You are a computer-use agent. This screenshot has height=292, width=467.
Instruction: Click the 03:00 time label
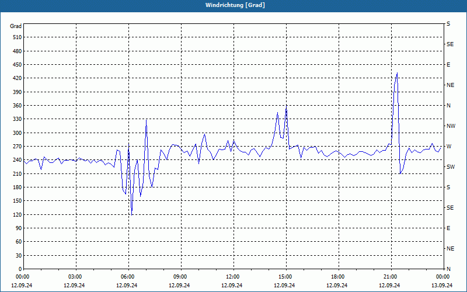coord(75,277)
